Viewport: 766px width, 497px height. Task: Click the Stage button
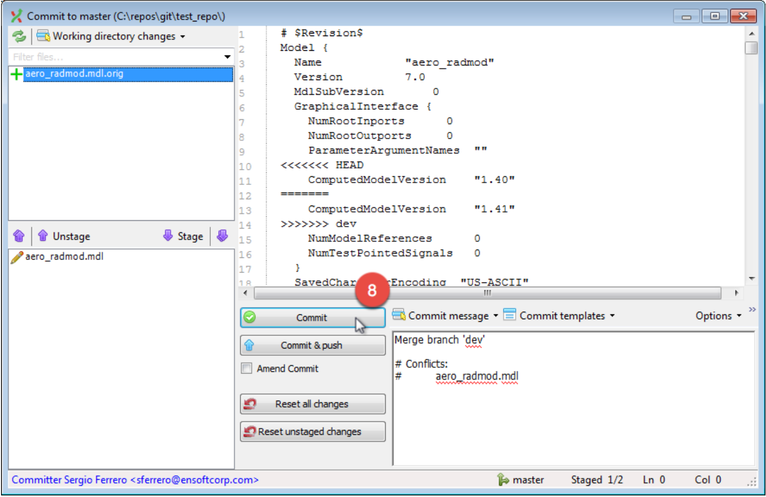pyautogui.click(x=183, y=236)
